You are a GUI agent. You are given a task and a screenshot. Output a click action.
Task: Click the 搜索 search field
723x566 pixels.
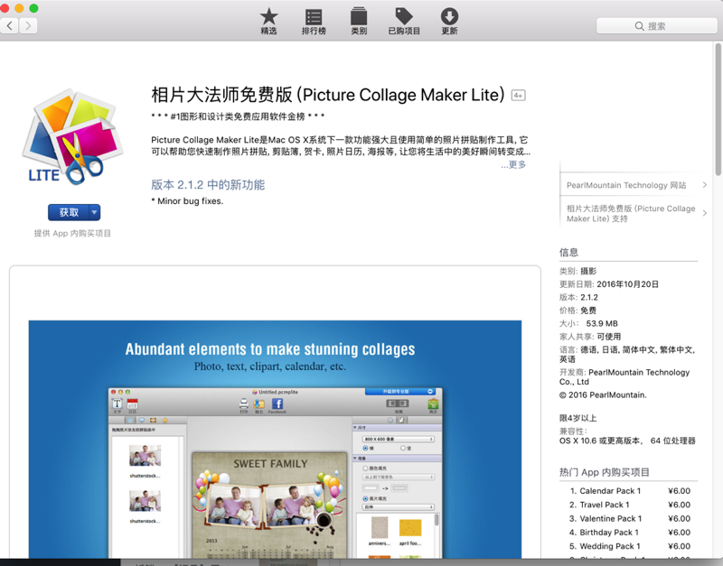coord(657,26)
